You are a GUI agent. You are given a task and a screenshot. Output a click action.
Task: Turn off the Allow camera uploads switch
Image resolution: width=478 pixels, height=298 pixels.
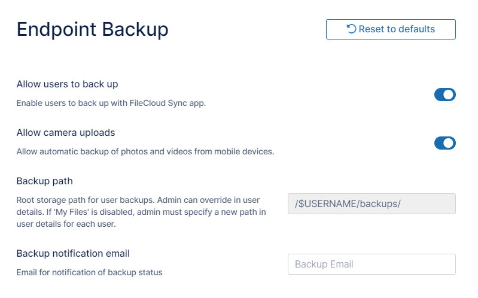click(444, 143)
